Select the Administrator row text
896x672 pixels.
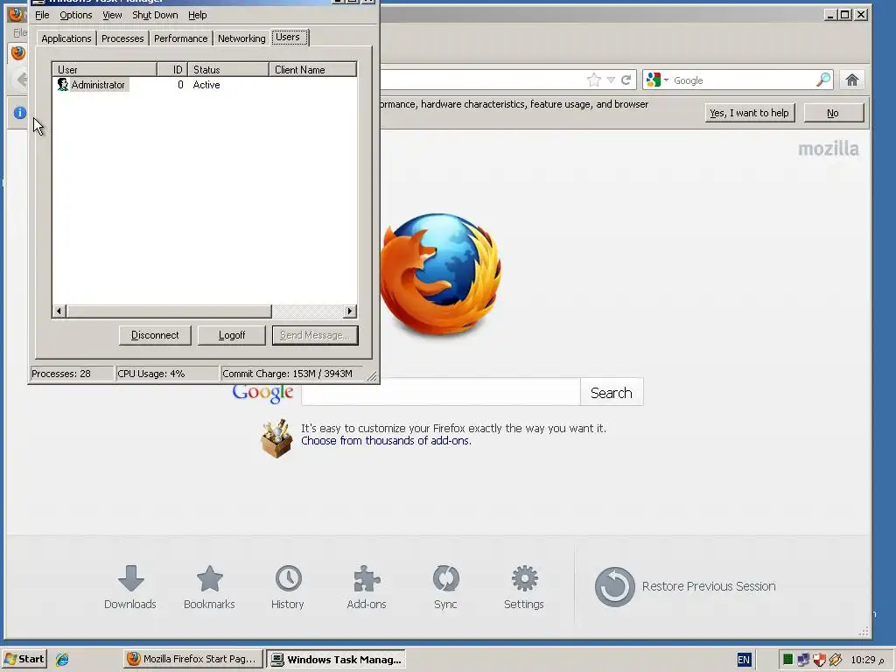[98, 85]
